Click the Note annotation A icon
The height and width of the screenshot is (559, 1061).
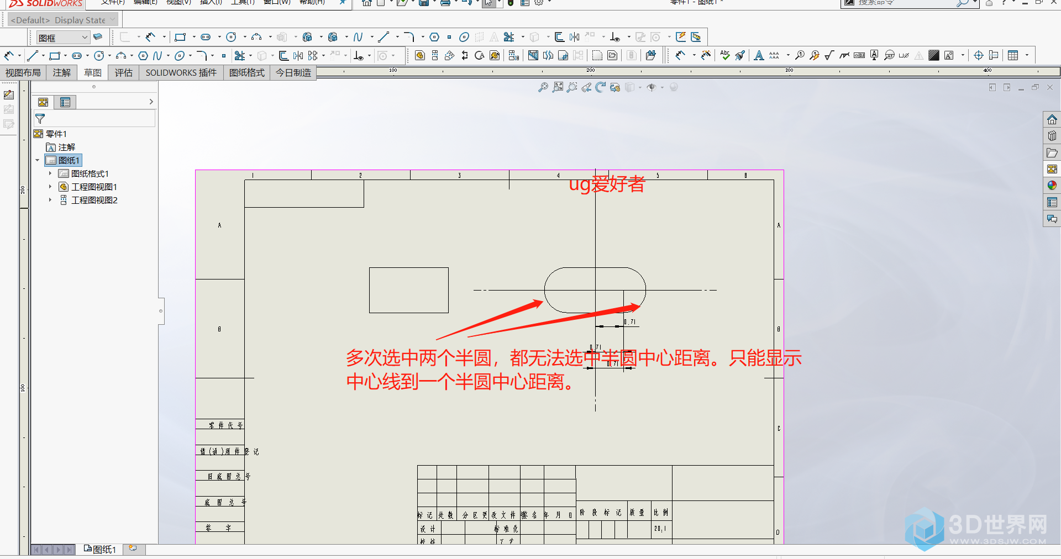759,55
